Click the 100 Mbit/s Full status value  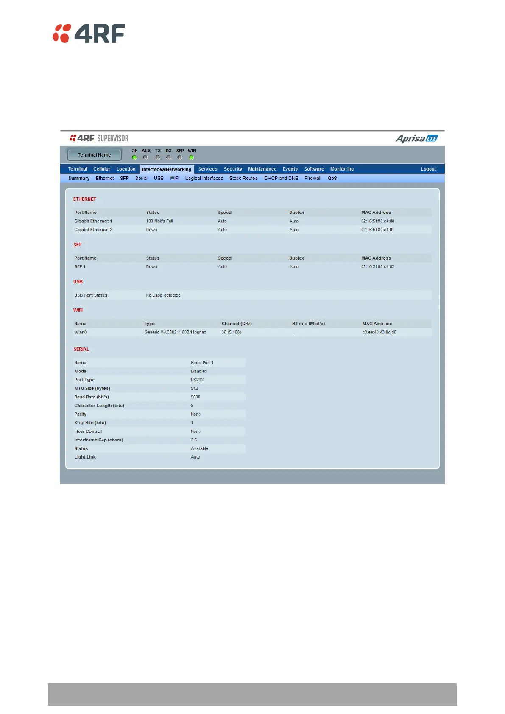coord(159,221)
